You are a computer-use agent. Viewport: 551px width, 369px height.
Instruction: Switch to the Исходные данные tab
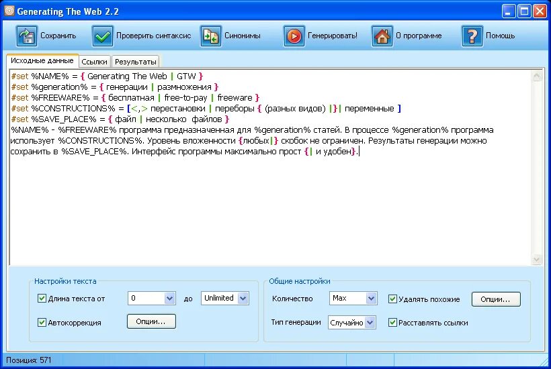pyautogui.click(x=42, y=60)
